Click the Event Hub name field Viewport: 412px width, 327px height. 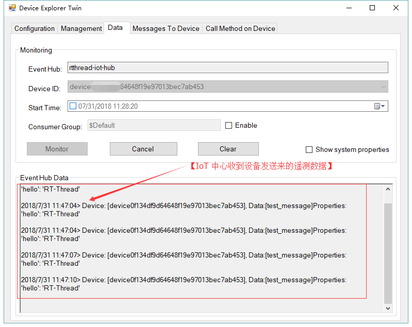coord(227,68)
